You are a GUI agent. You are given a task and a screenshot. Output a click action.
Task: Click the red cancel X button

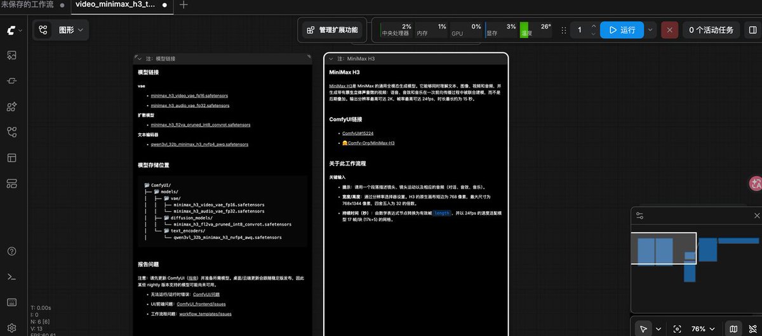click(669, 30)
